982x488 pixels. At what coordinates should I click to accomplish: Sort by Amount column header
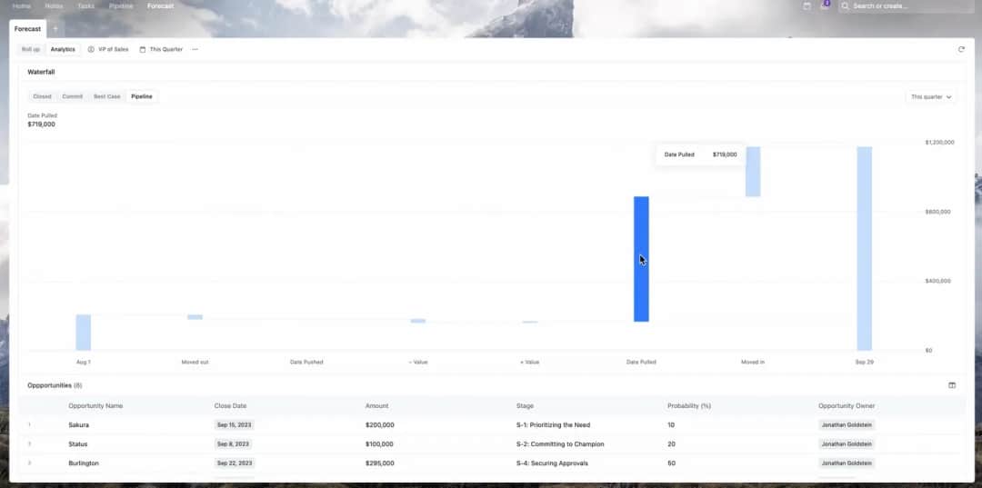tap(377, 406)
